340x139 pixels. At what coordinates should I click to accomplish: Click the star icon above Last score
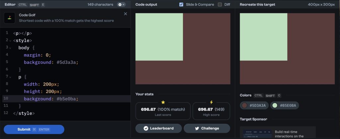163,102
